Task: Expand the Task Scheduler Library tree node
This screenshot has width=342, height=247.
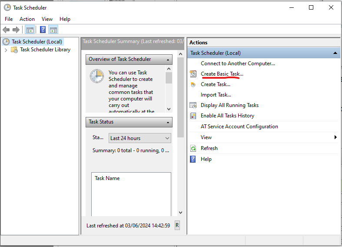Action: [x=6, y=50]
